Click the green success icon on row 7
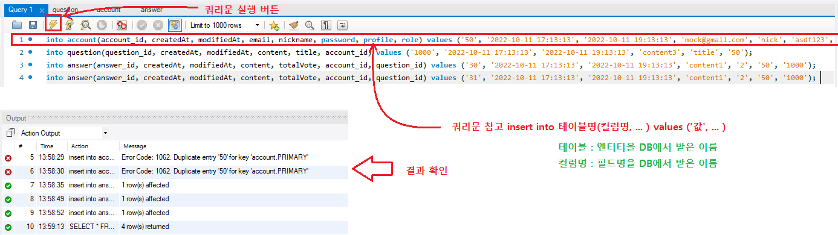The width and height of the screenshot is (838, 235). [8, 186]
